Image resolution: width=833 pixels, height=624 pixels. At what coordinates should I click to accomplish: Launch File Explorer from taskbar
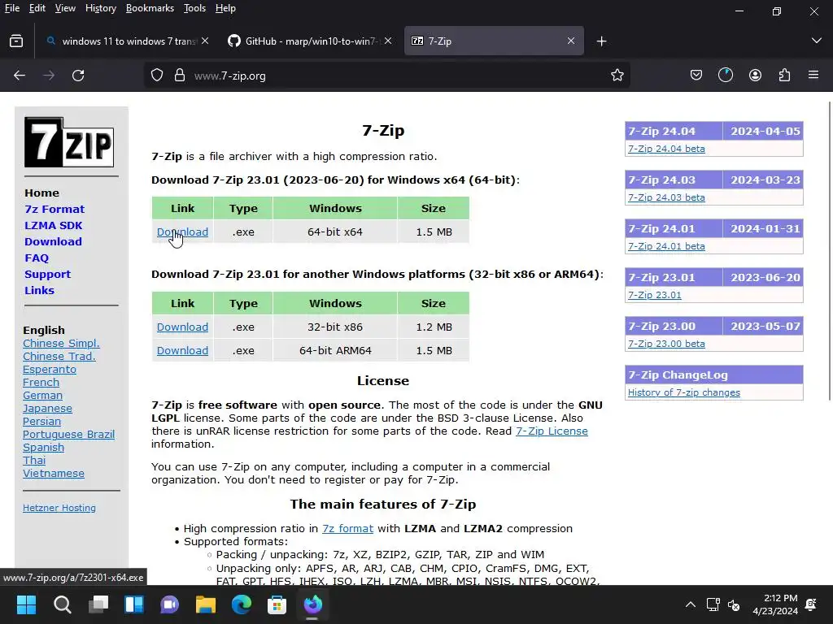pos(206,604)
